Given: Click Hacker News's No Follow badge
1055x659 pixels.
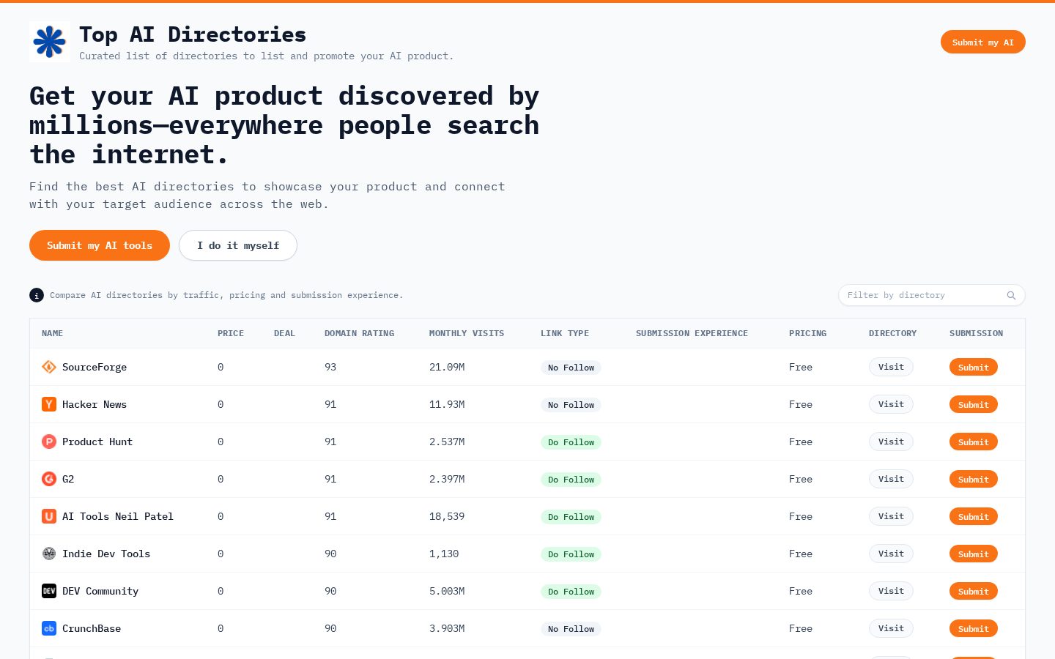Looking at the screenshot, I should pyautogui.click(x=571, y=405).
